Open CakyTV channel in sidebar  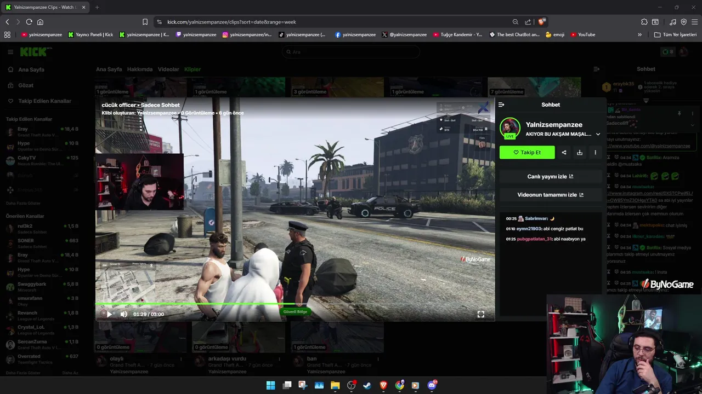tap(42, 160)
